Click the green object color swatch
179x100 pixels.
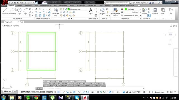(126, 9)
